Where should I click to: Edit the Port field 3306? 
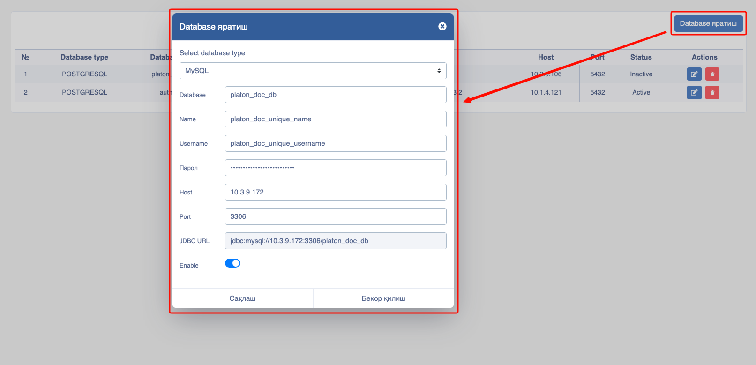pos(336,216)
